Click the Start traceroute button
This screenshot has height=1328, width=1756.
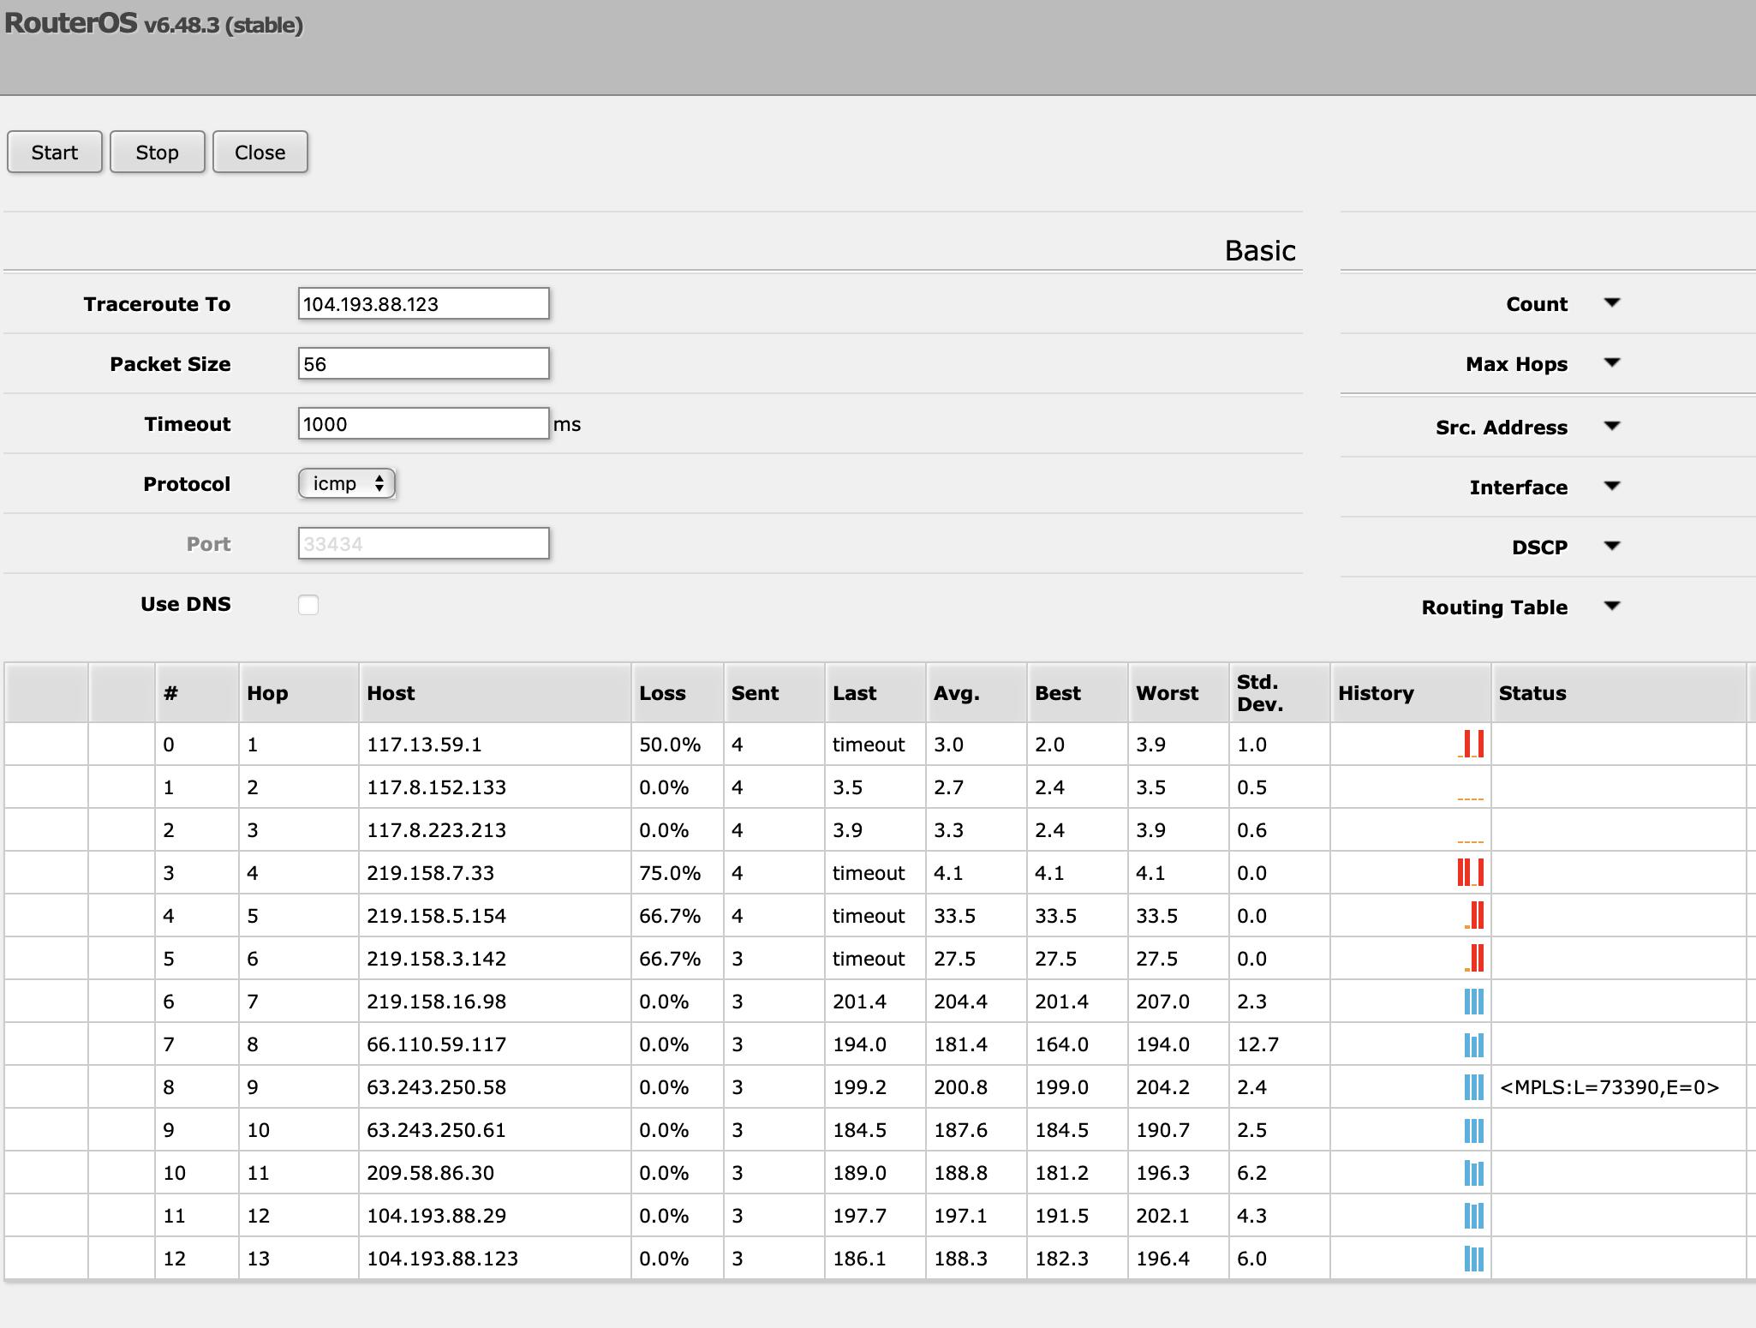[54, 153]
